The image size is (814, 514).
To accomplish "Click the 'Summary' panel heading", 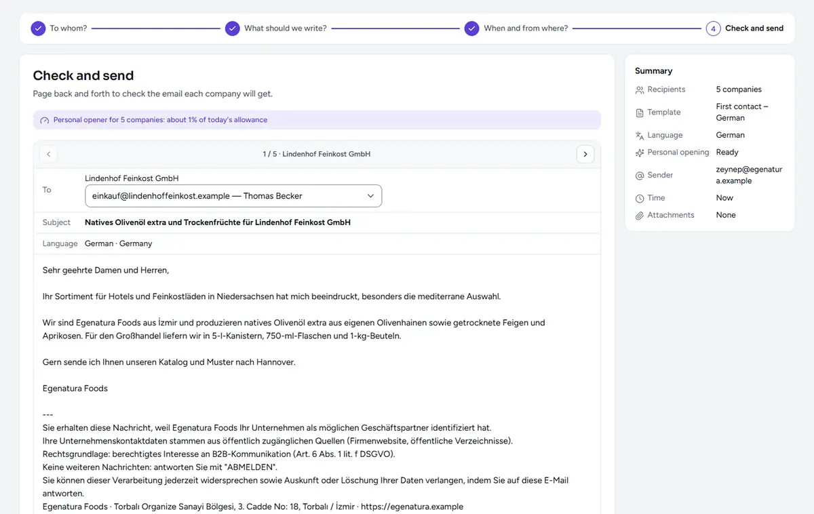I will coord(654,71).
